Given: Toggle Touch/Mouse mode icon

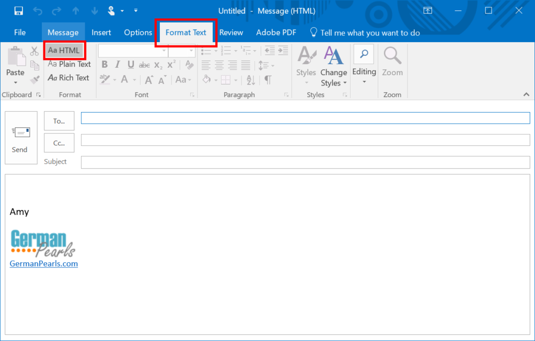Looking at the screenshot, I should [111, 11].
